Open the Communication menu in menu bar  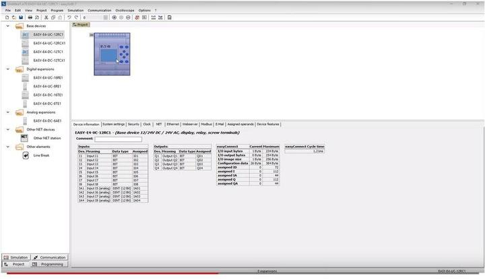point(99,10)
